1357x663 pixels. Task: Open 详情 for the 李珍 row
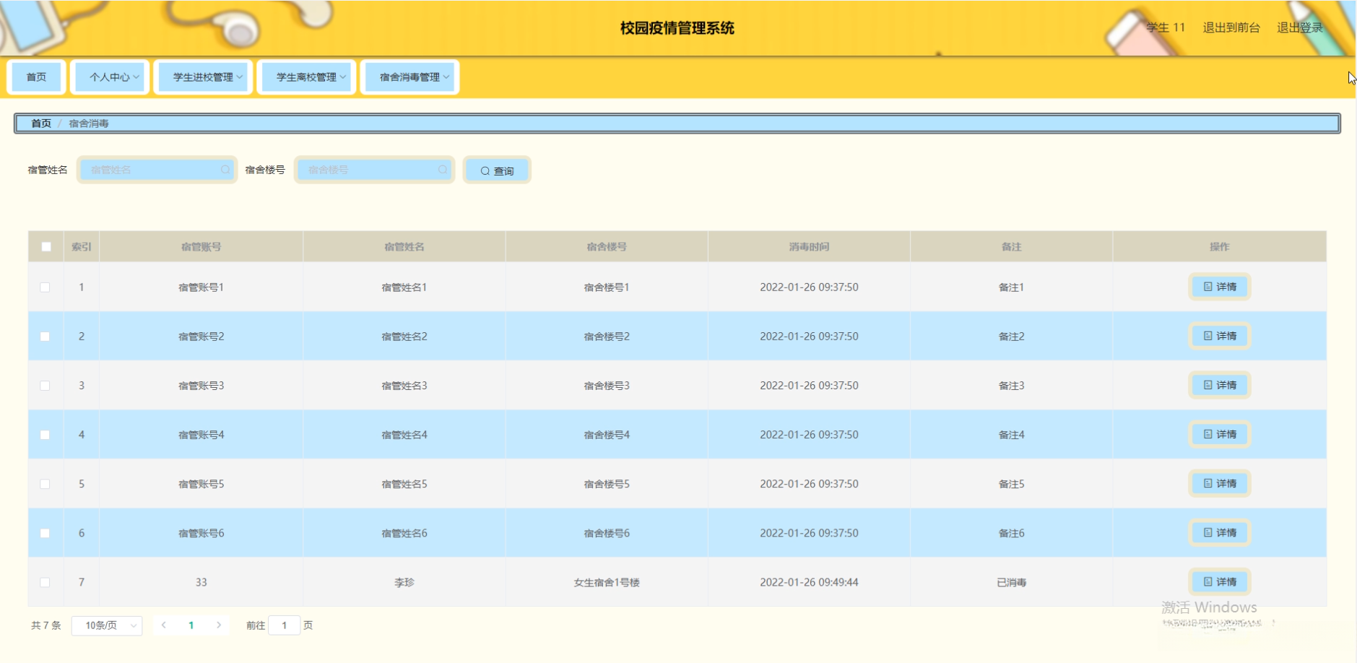point(1220,581)
